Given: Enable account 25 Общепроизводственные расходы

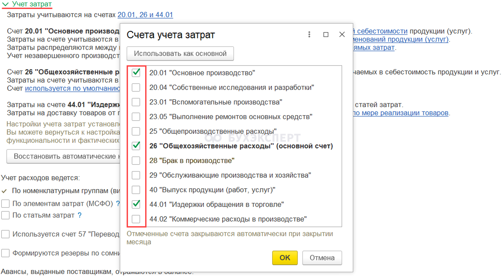Looking at the screenshot, I should point(136,131).
